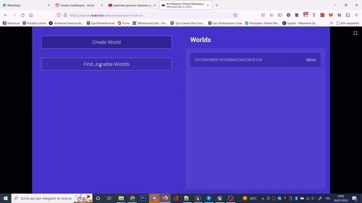Toggle fullscreen with the expand icon

(x=355, y=33)
